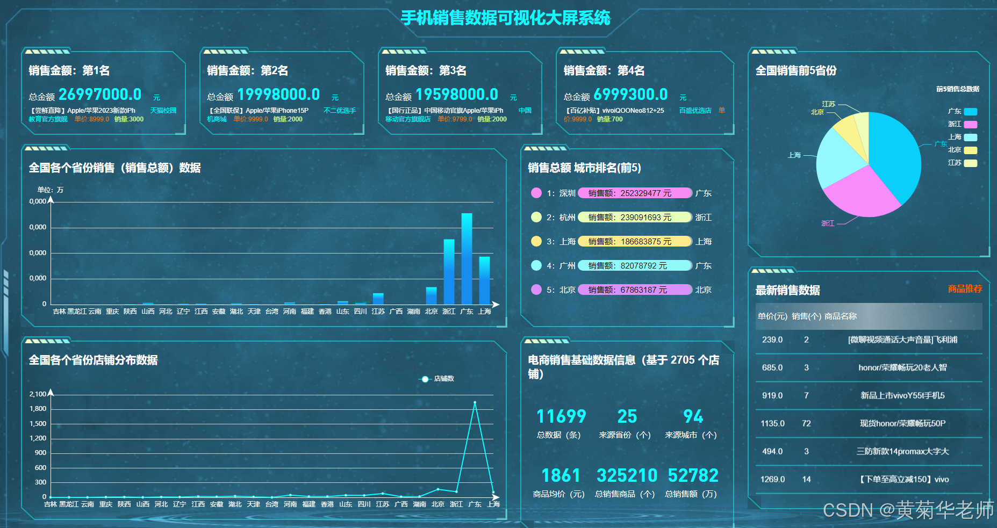Image resolution: width=997 pixels, height=528 pixels.
Task: Click the 上海 bar in sales chart
Action: (x=484, y=280)
